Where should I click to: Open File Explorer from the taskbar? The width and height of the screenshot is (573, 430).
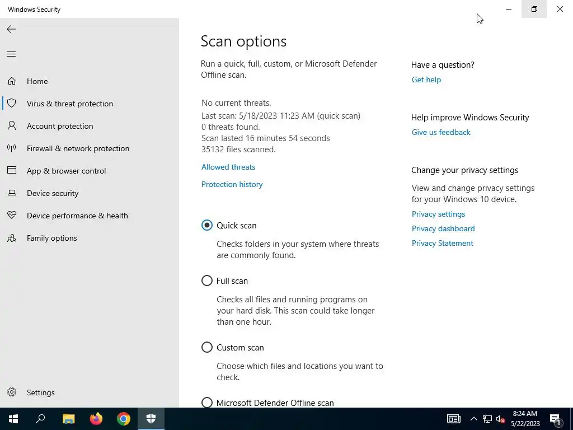click(69, 419)
